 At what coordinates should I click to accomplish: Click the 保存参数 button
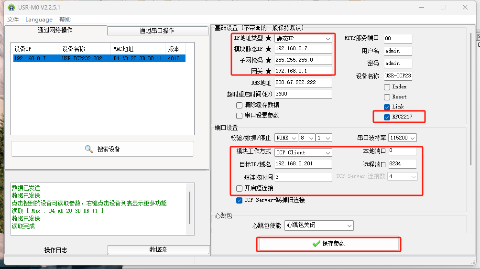328,244
